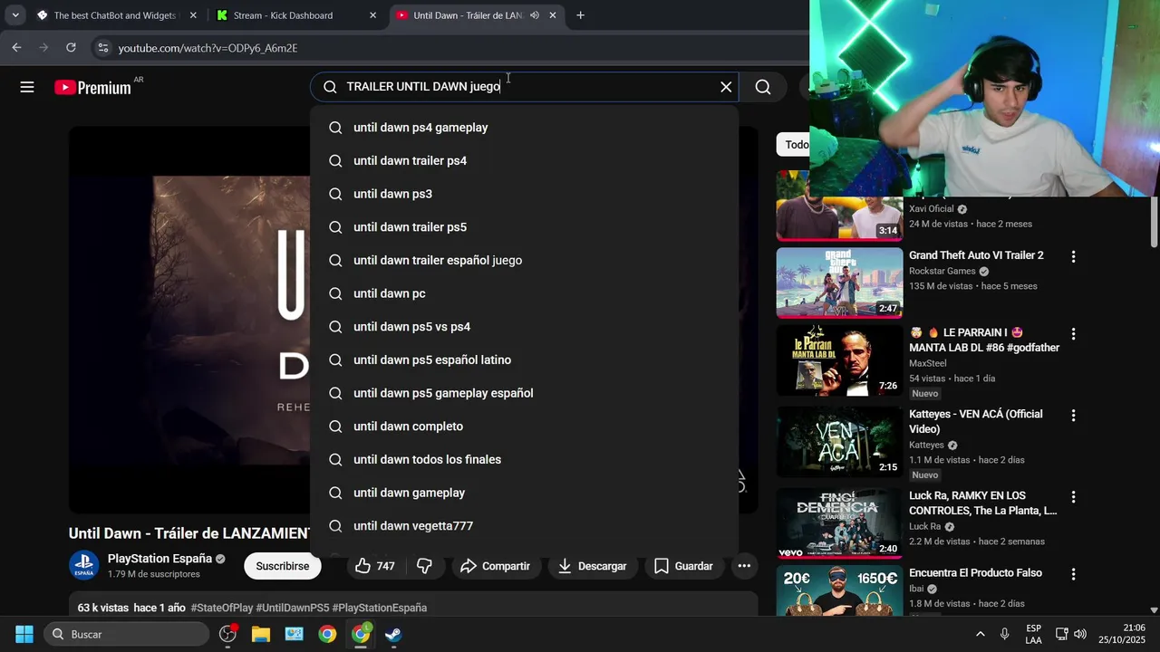This screenshot has height=652, width=1160.
Task: Open options menu for LE PARRAIN video
Action: 1073,335
